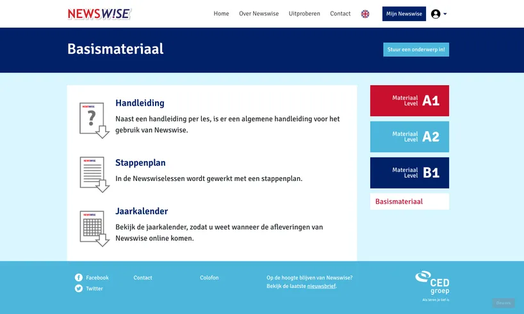The width and height of the screenshot is (524, 314).
Task: Open the Colofon footer link
Action: [x=209, y=278]
